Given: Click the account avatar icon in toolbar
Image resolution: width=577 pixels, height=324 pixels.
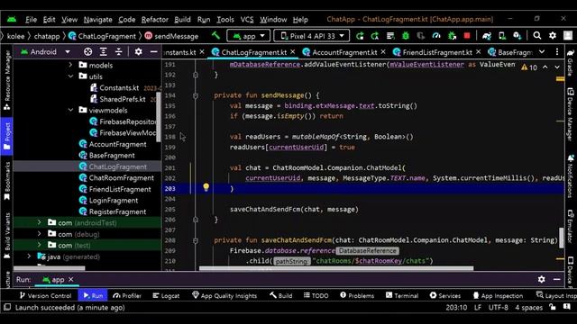Looking at the screenshot, I should tap(568, 36).
